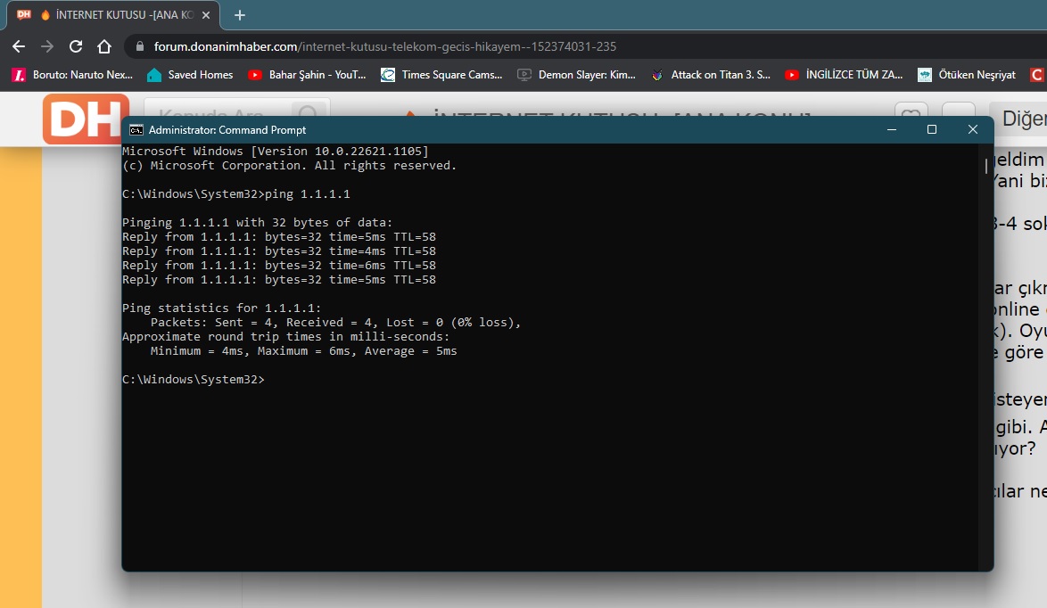Click the 'Microsoft Windows [Version' line

pos(275,152)
